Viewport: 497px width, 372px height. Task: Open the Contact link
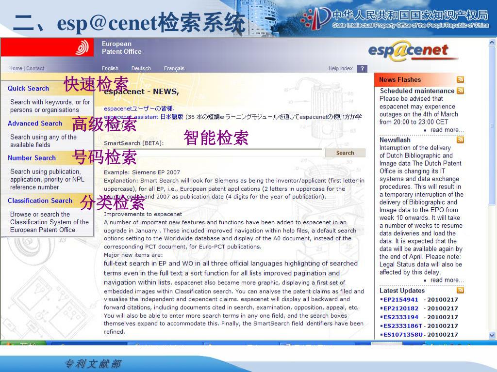(35, 68)
